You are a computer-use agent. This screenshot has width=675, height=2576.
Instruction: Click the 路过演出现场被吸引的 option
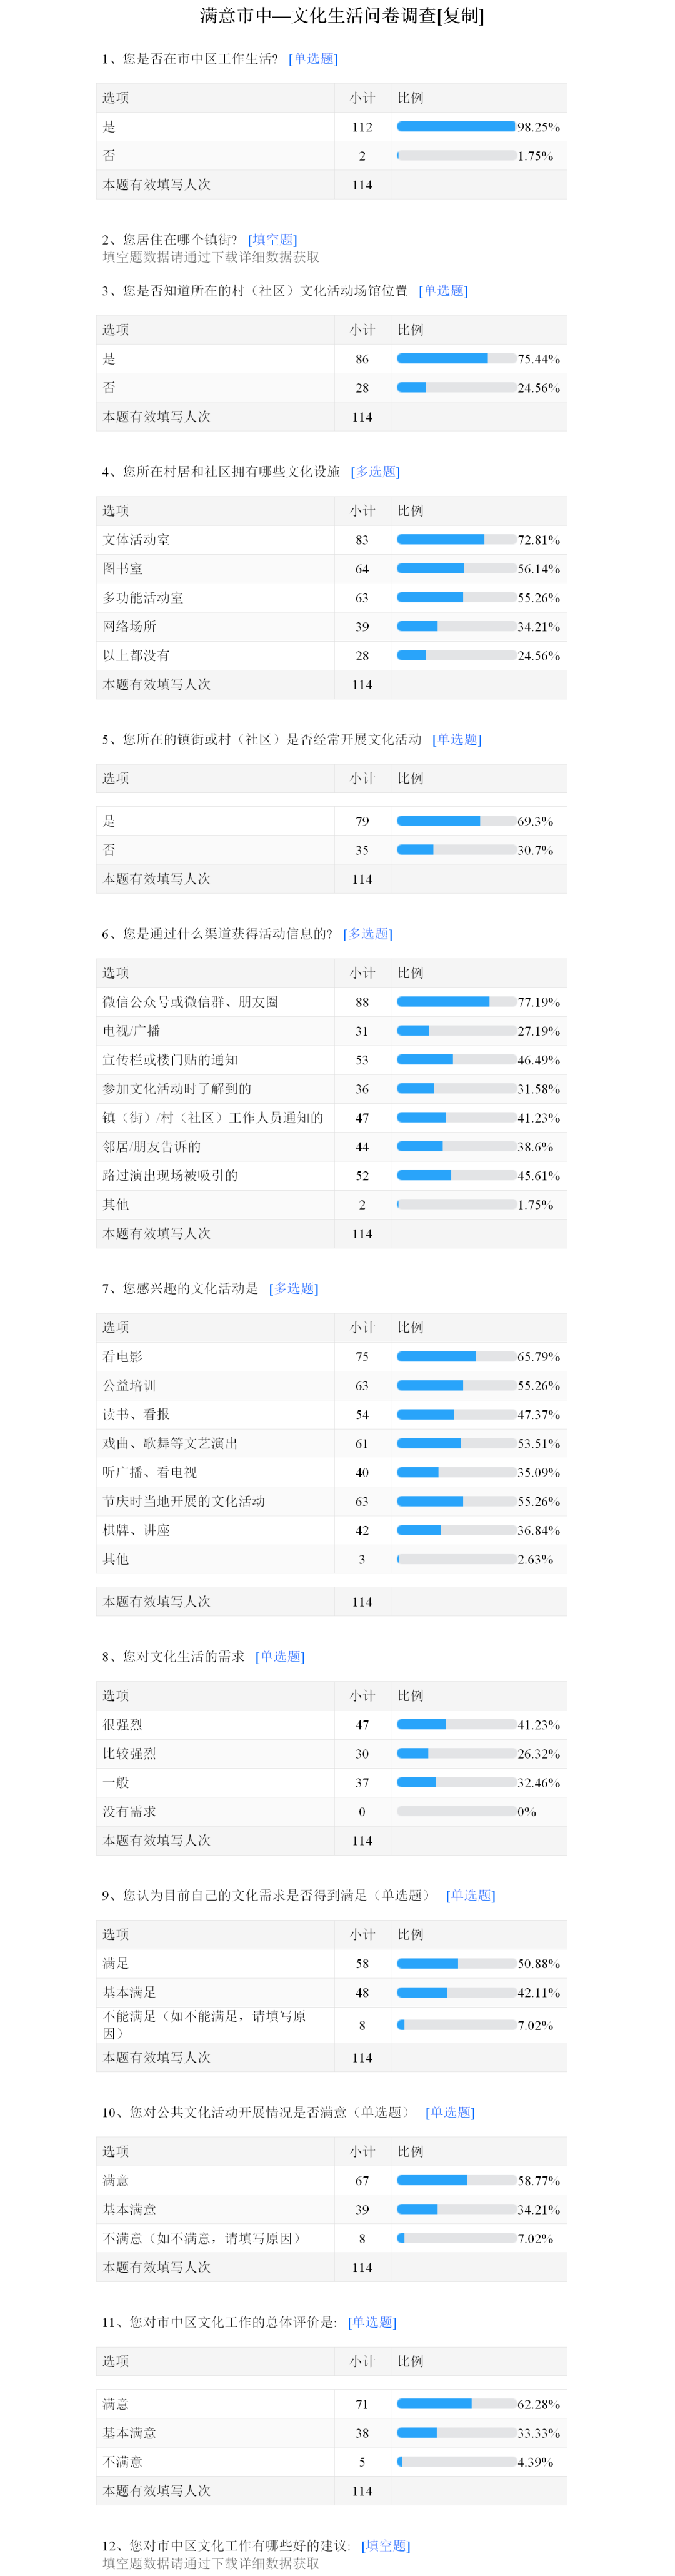(x=170, y=1176)
